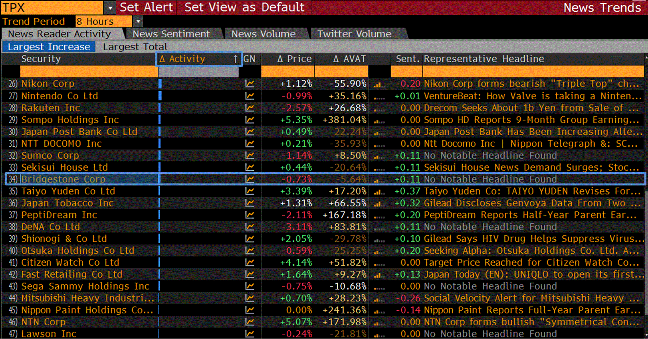This screenshot has width=648, height=339.
Task: Open the chart icon for Shionogi & Co
Action: tap(250, 239)
